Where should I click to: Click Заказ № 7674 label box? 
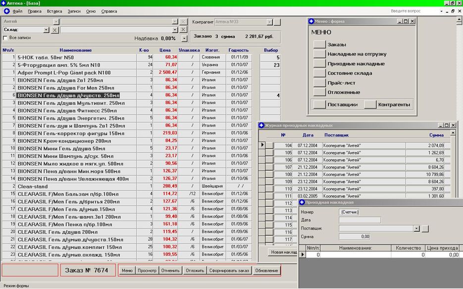88,270
